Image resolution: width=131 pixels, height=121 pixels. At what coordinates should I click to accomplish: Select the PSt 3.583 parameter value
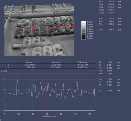point(111,24)
